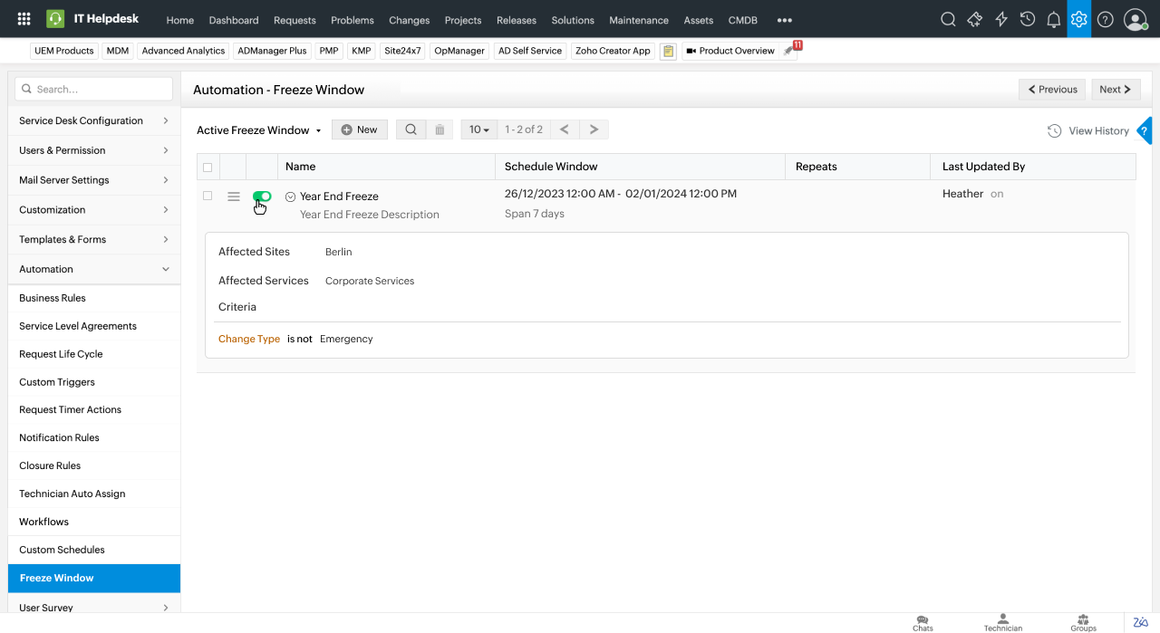Check the Year End Freeze row checkbox
The image size is (1160, 633).
point(208,196)
